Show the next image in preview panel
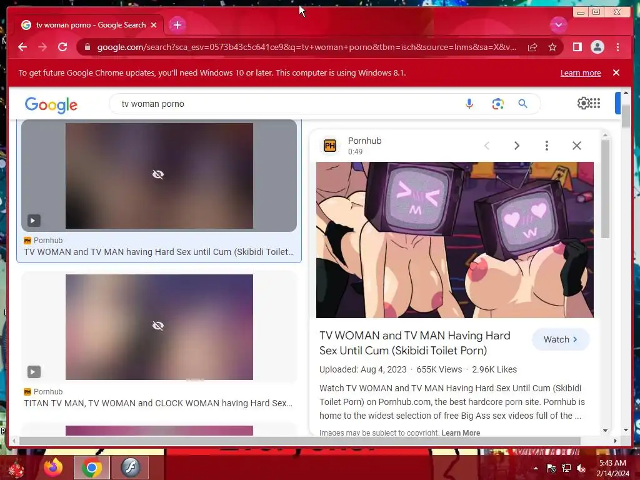The height and width of the screenshot is (480, 640). (517, 146)
